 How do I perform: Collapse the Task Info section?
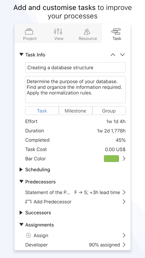[21, 54]
